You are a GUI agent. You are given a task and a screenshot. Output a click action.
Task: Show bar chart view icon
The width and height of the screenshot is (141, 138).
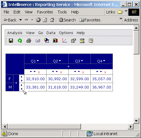tap(55, 40)
